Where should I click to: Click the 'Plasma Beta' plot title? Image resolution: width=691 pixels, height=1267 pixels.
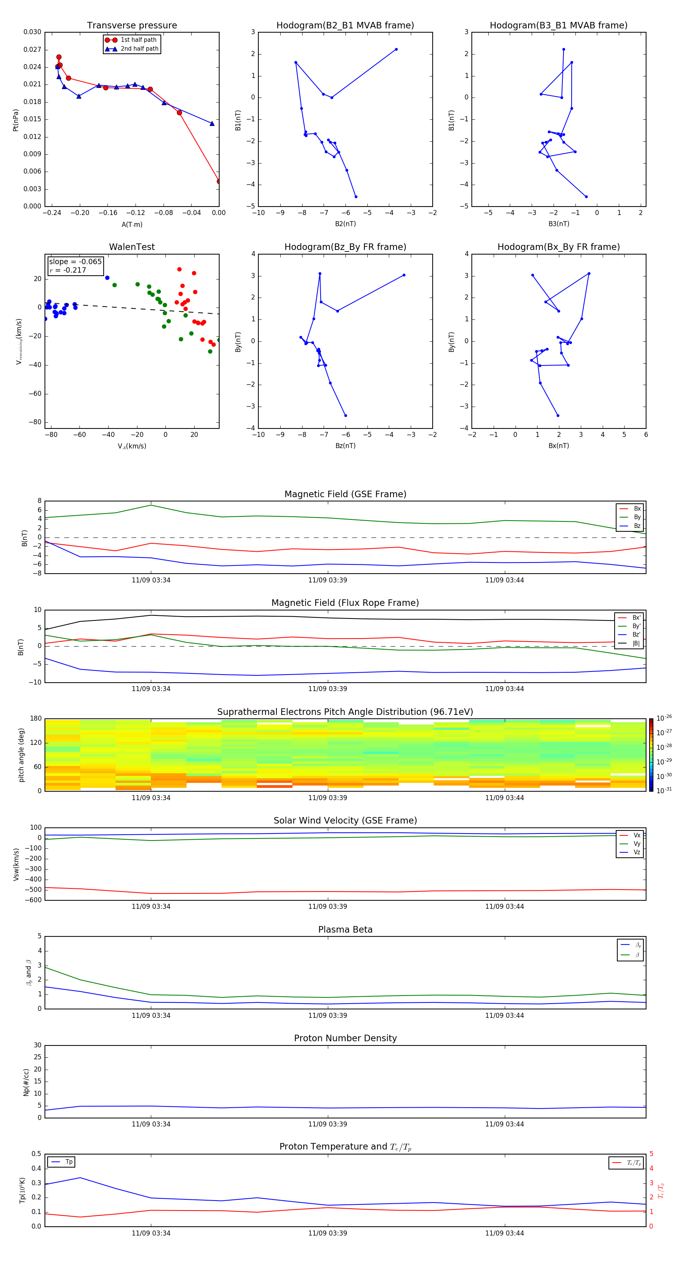coord(345,930)
